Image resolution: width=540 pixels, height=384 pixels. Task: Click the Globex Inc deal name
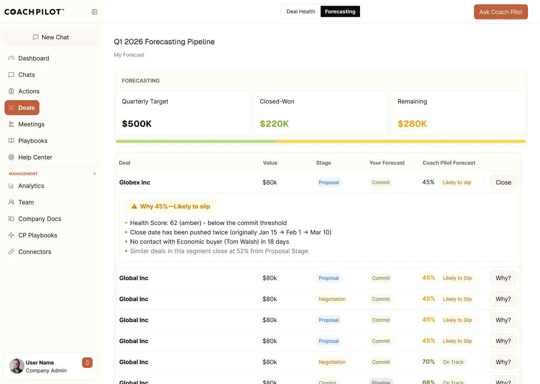tap(135, 182)
